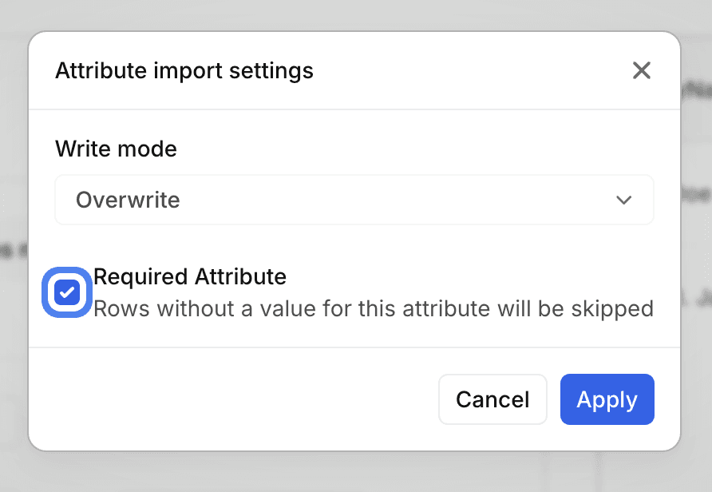Click the rows-will-be-skipped description text

click(374, 308)
